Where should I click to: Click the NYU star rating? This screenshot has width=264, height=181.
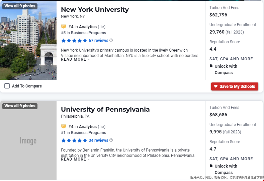[x=74, y=41]
